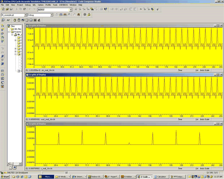Open the ADD2 combo box dropdown
Image resolution: width=224 pixels, height=179 pixels.
pyautogui.click(x=70, y=10)
